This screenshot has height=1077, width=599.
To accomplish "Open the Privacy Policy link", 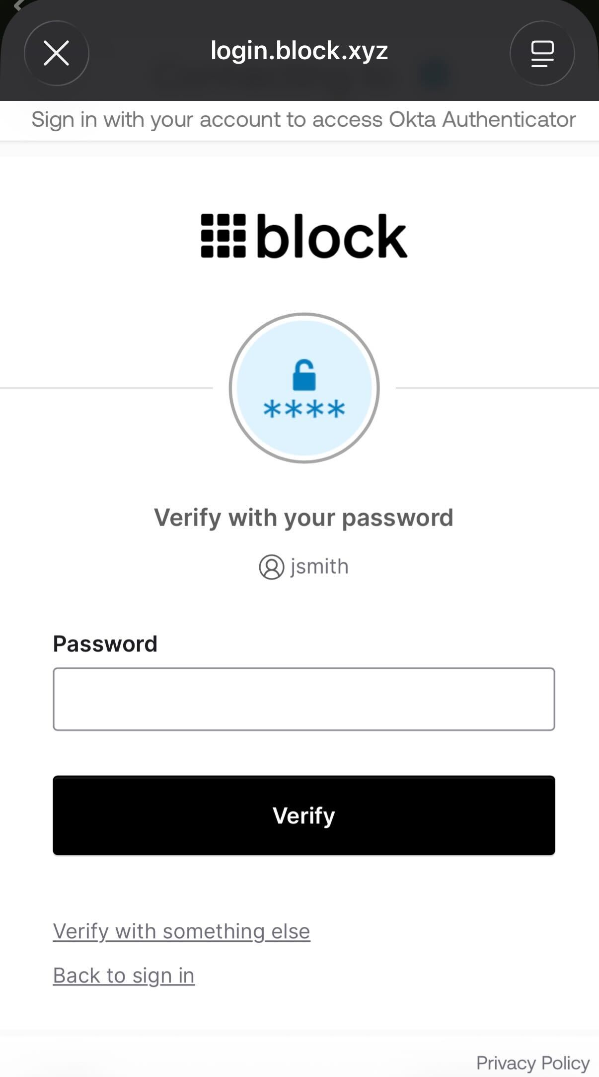I will coord(532,1063).
